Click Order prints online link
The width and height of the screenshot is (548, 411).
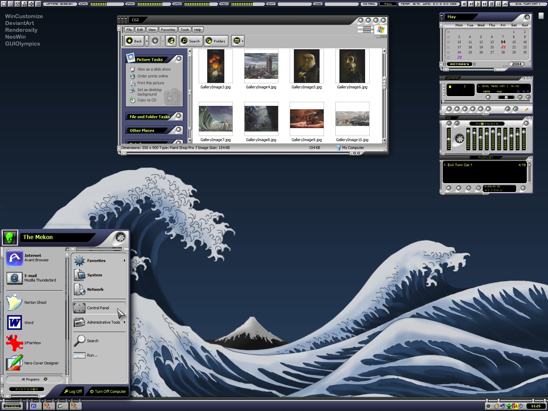click(x=152, y=76)
